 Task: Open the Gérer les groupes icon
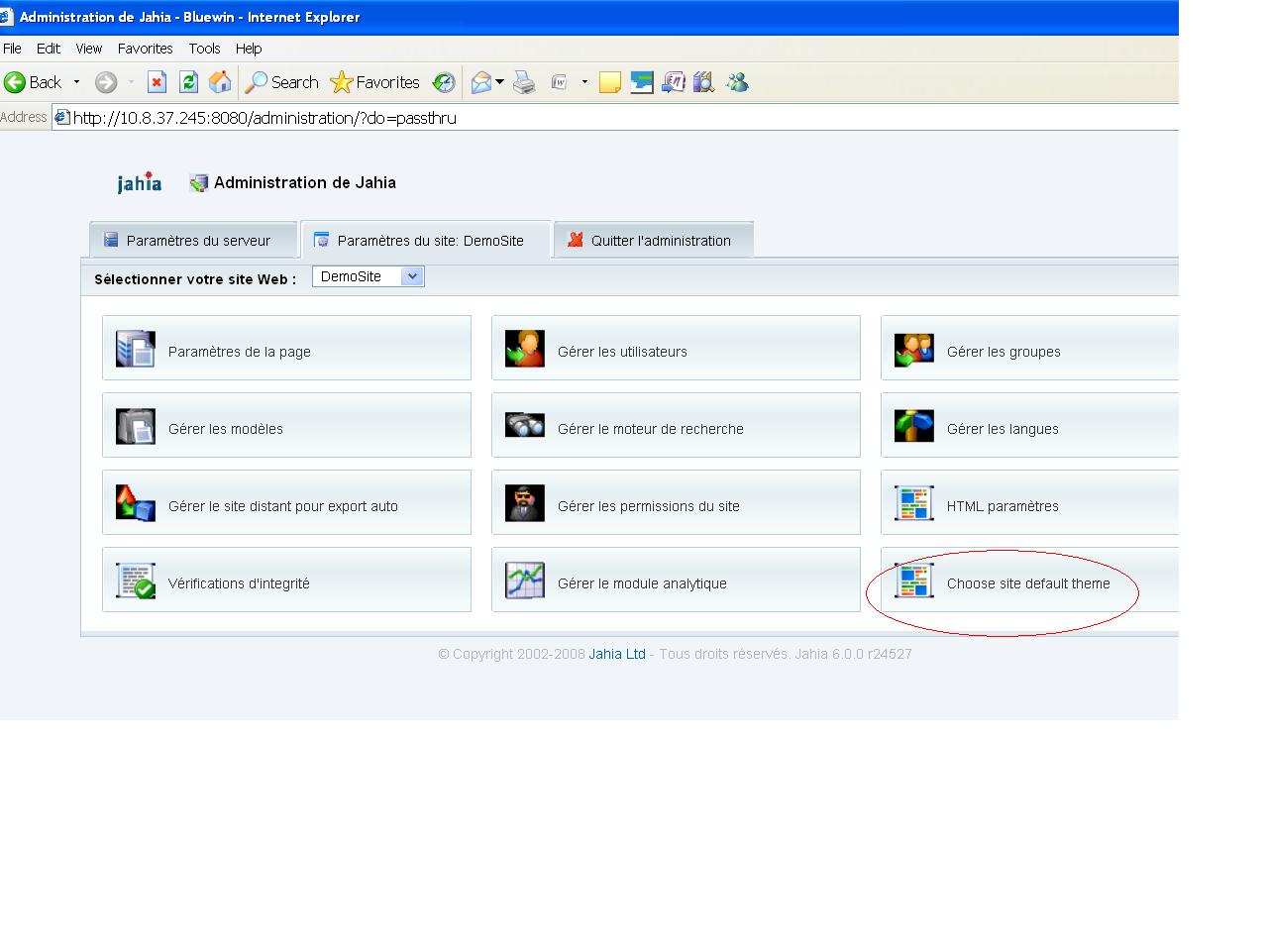pyautogui.click(x=913, y=349)
